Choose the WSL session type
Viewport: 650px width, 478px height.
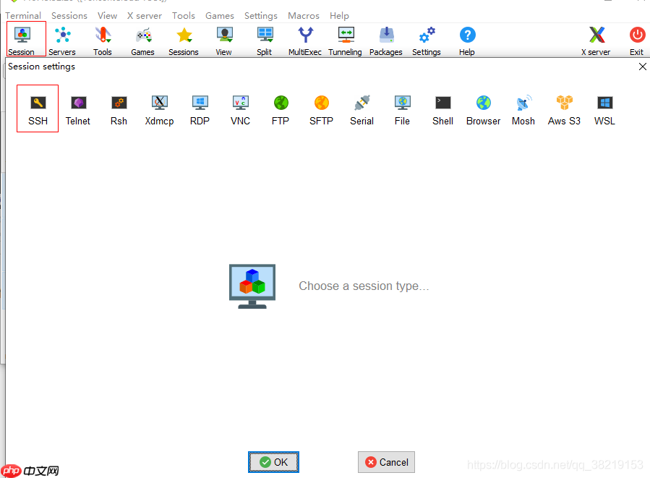point(605,110)
